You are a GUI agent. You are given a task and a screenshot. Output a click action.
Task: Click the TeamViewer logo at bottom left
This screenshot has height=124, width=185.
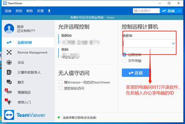[x=25, y=115]
